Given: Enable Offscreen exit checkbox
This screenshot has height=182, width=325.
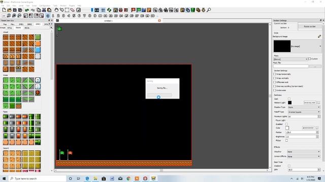Looking at the screenshot, I should coord(274,82).
